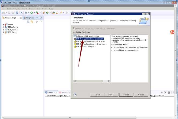Click Collapse All in Project Explorer

click(x=28, y=22)
